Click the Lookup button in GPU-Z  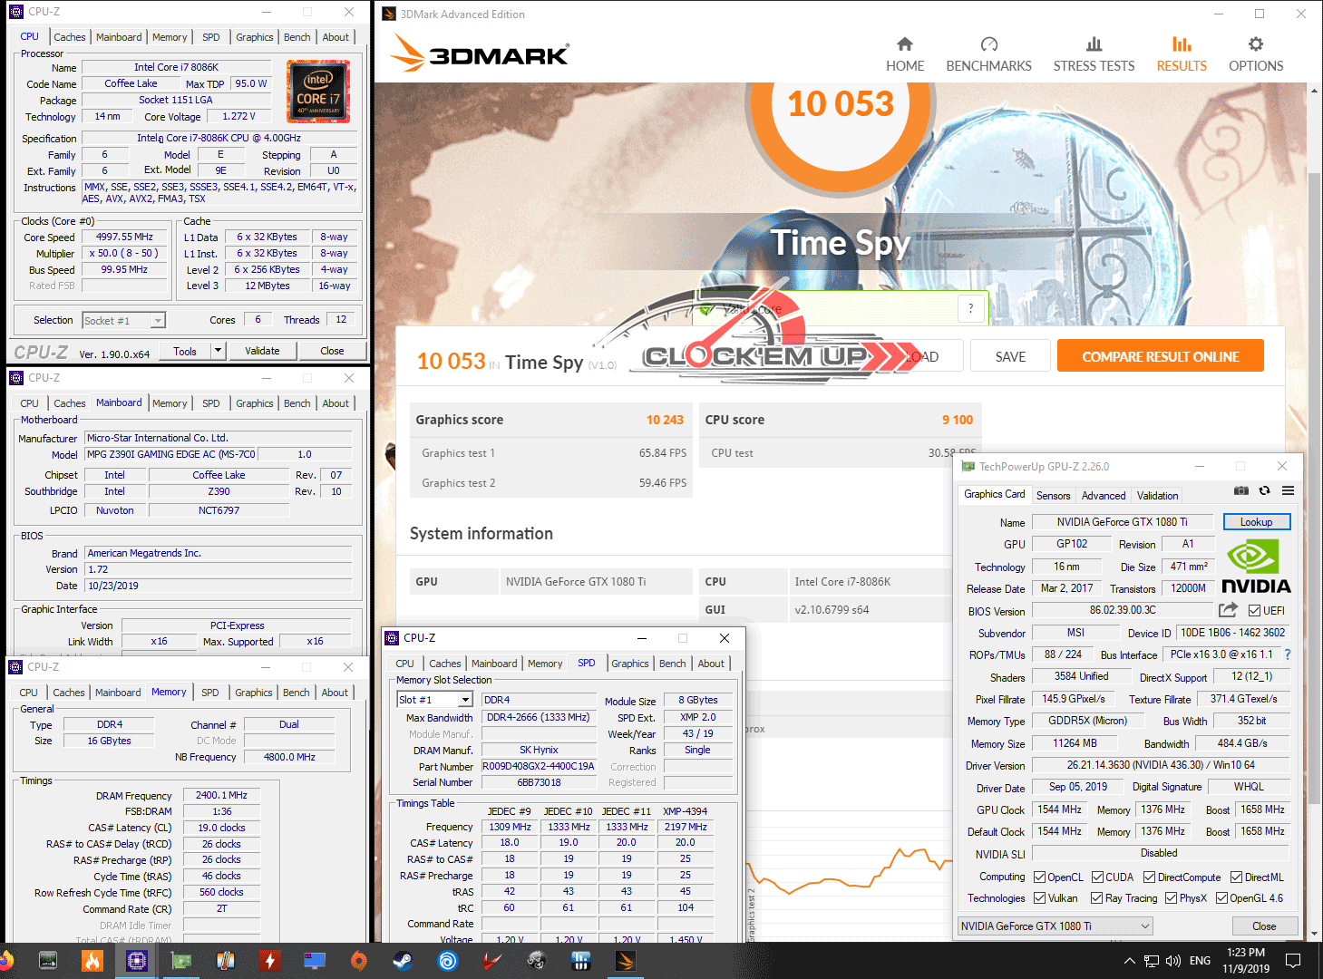[x=1256, y=522]
